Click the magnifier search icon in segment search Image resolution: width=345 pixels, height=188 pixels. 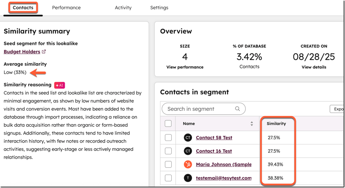[238, 109]
